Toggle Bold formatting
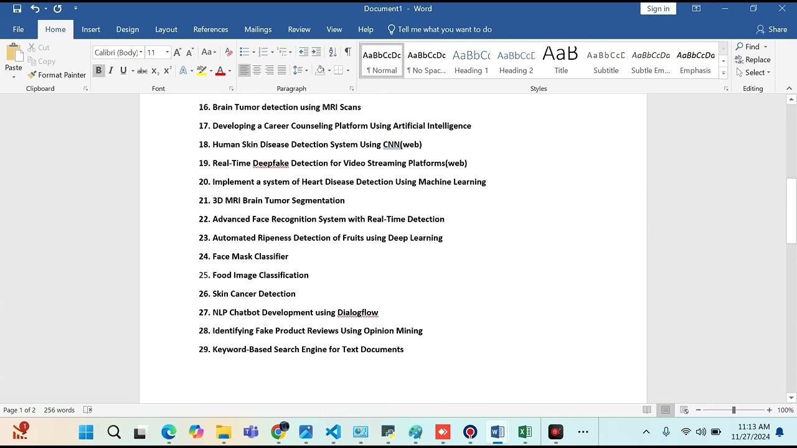 98,71
